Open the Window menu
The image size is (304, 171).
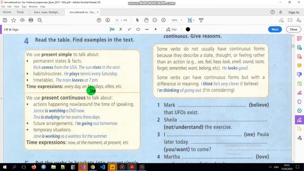point(33,7)
